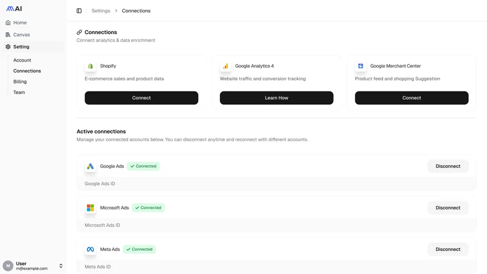Click the Canvas icon in the sidebar
The width and height of the screenshot is (487, 274).
[8, 35]
